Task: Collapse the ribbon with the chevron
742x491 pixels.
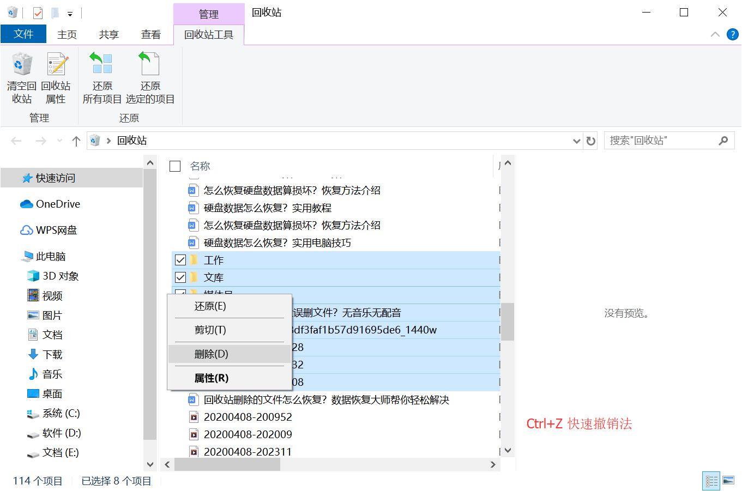Action: (x=715, y=34)
